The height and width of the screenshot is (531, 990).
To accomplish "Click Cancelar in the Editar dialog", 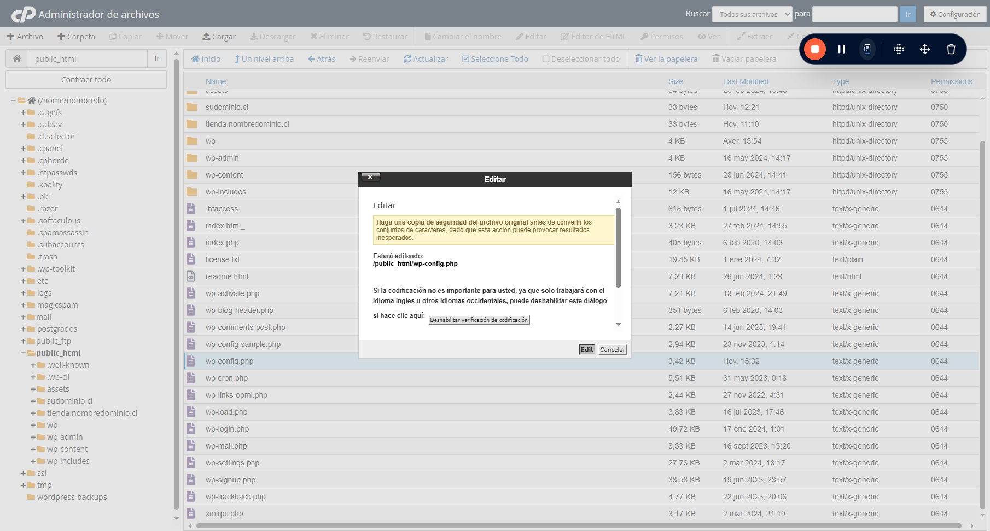I will pos(613,350).
